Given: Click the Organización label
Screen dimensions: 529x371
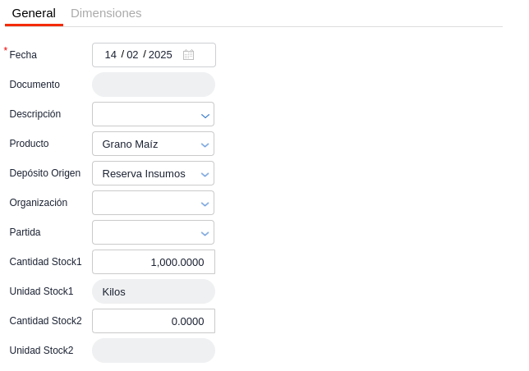Looking at the screenshot, I should click(39, 203).
